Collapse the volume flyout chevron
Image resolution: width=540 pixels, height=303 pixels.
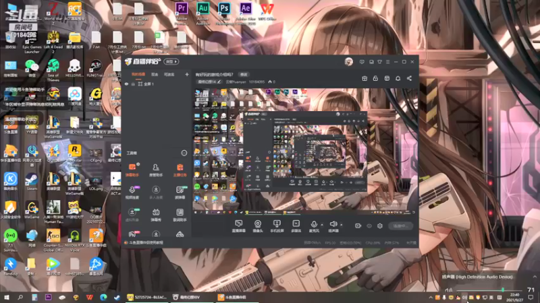pos(535,277)
